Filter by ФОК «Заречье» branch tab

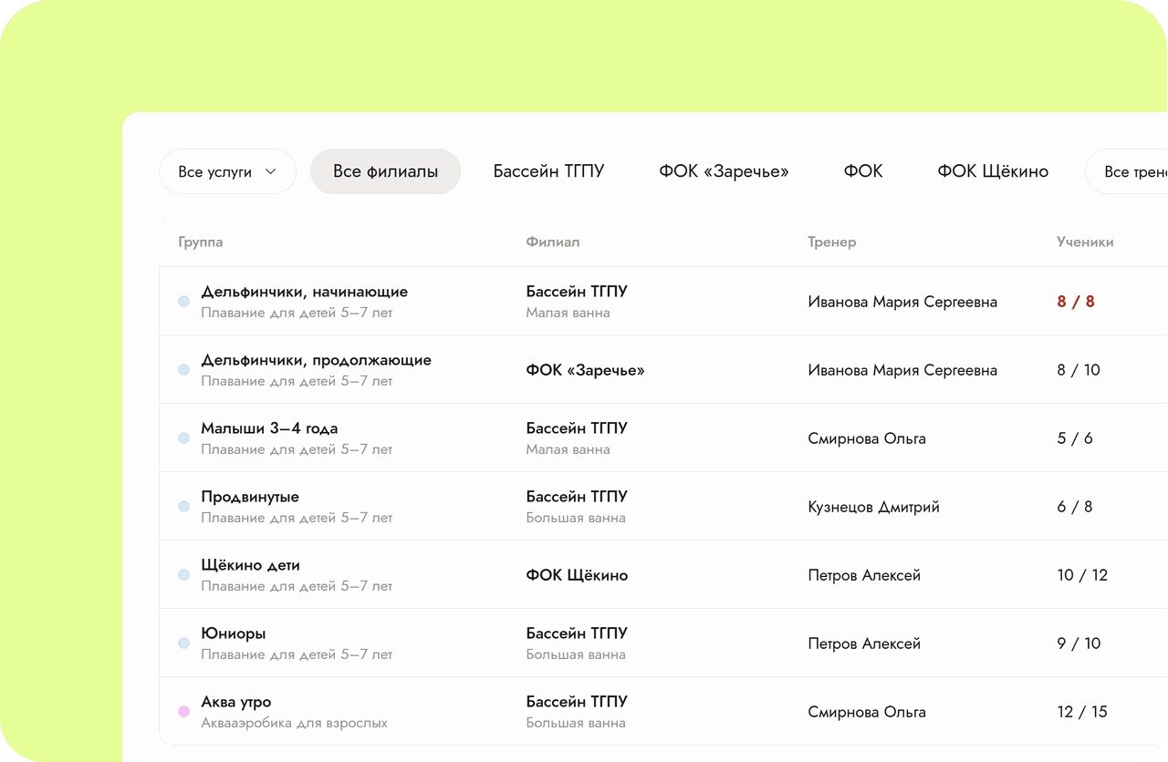point(724,171)
